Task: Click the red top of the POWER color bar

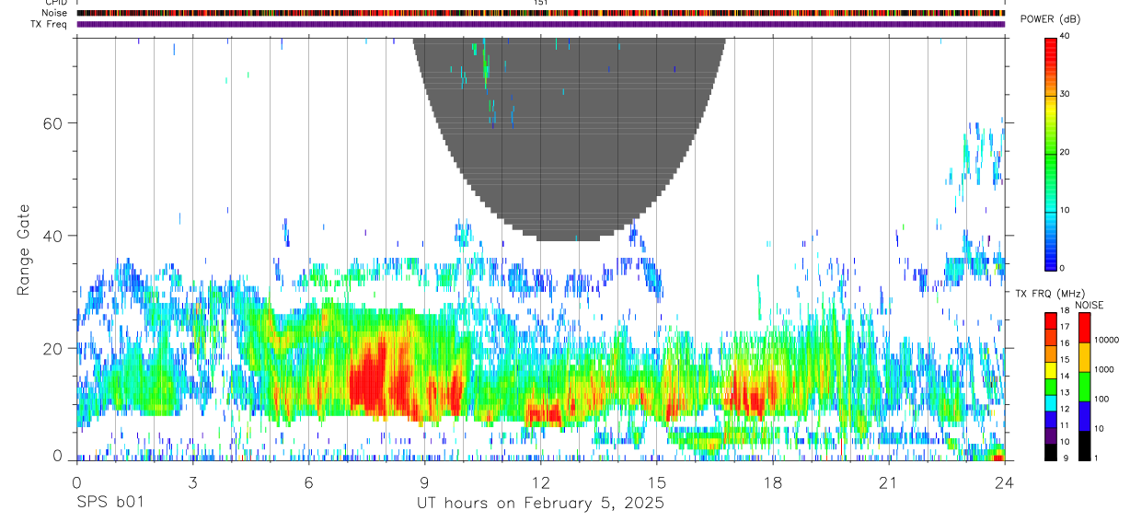Action: [1051, 51]
